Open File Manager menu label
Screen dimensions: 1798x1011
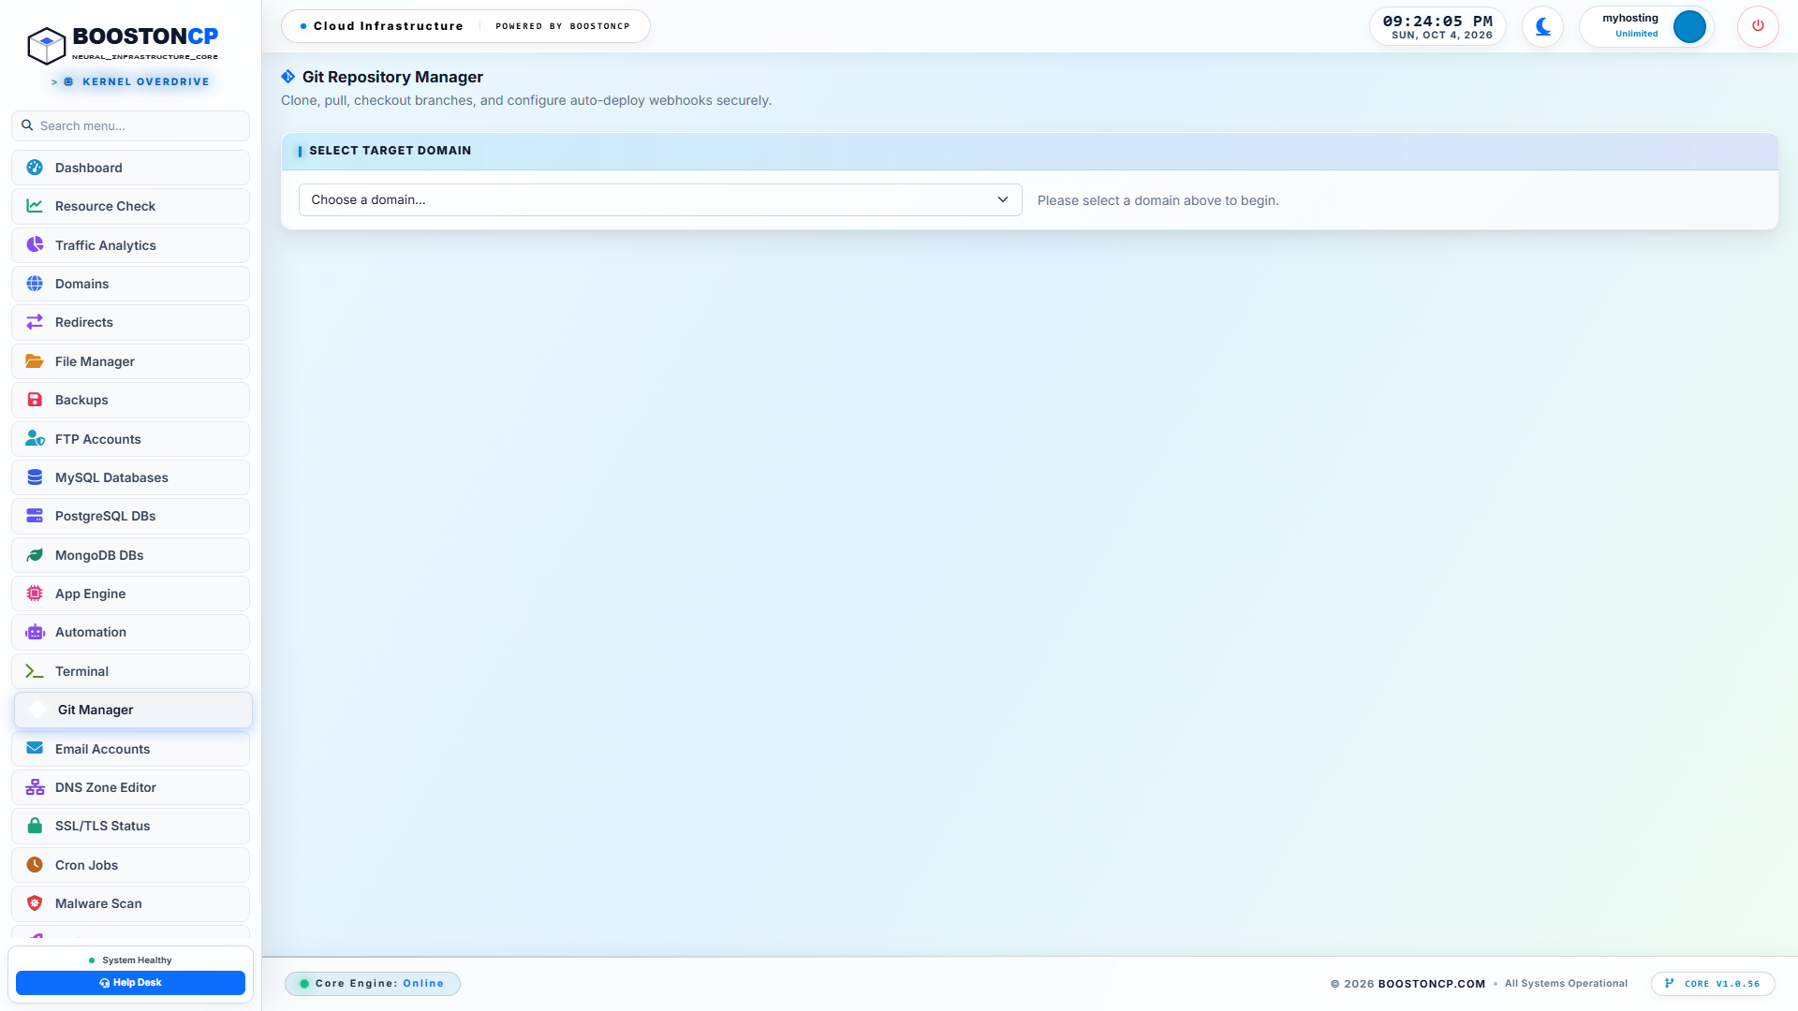(95, 361)
